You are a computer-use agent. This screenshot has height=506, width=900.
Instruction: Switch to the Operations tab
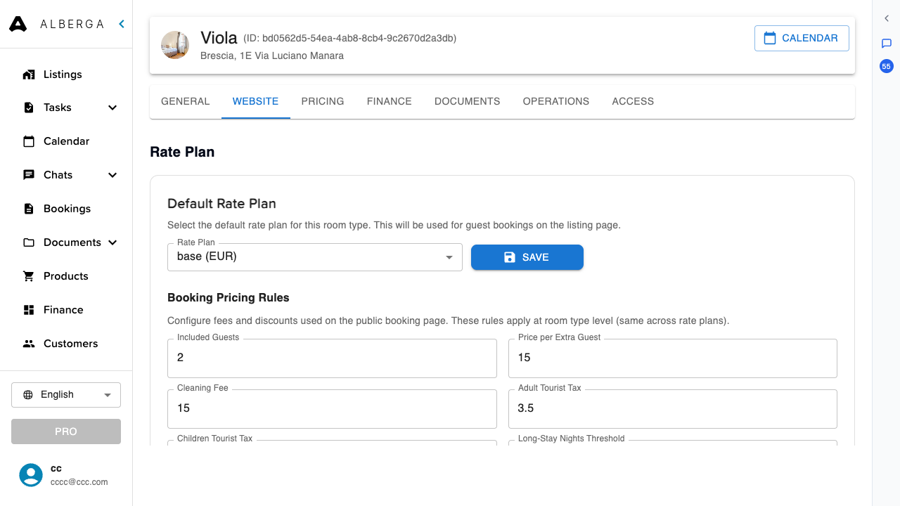[x=556, y=101]
